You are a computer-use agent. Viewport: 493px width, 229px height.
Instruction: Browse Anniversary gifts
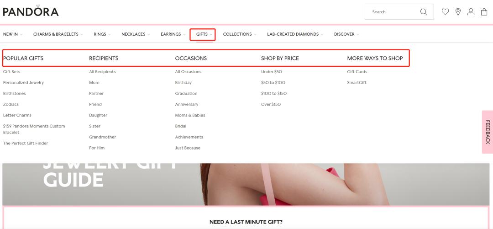point(186,104)
